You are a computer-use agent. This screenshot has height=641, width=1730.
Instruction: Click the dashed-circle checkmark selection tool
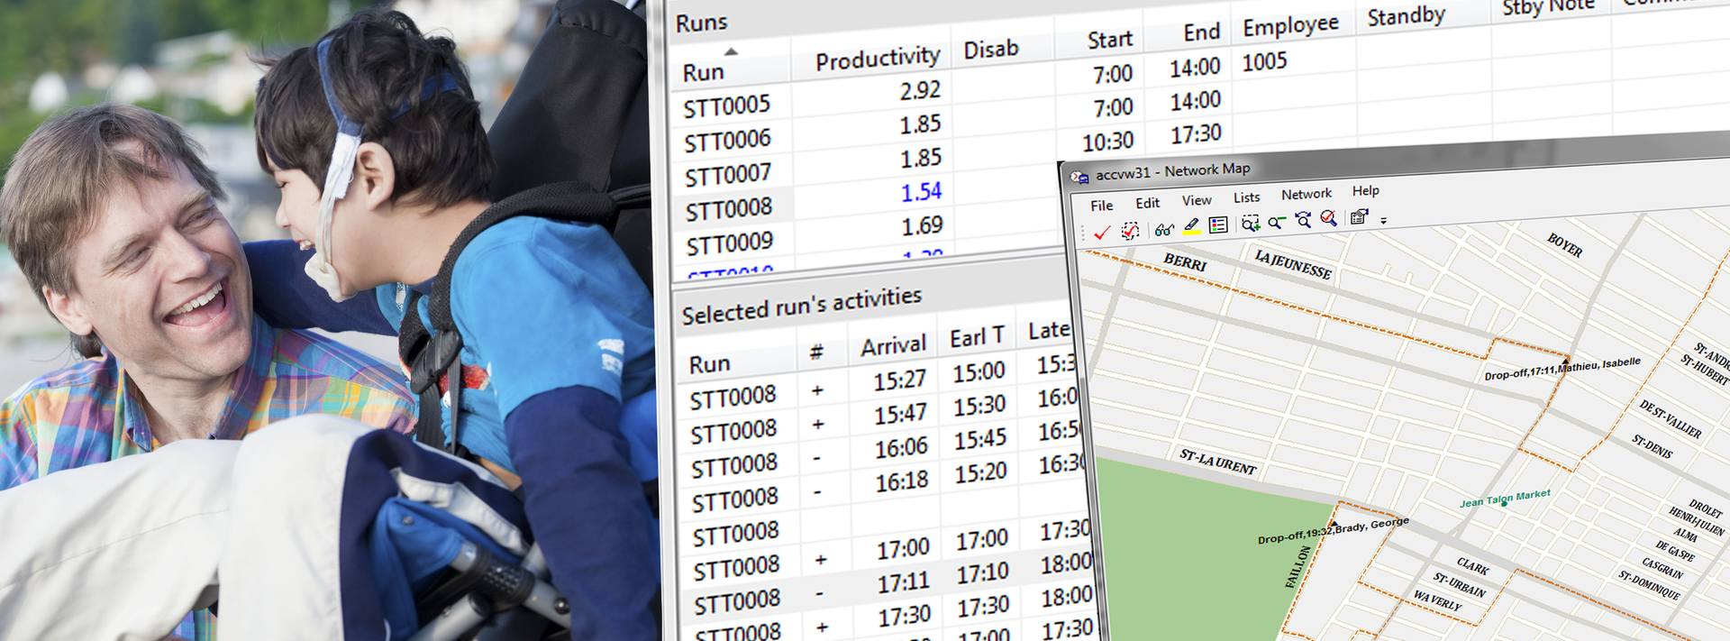(1130, 231)
